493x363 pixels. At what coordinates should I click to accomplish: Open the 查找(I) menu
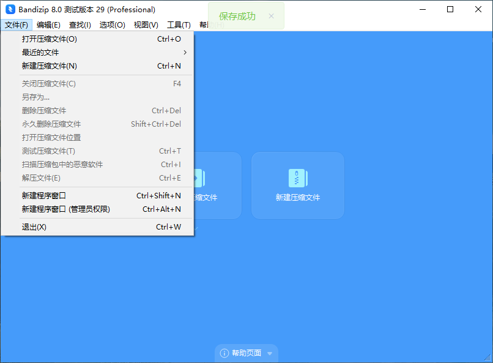pyautogui.click(x=80, y=25)
